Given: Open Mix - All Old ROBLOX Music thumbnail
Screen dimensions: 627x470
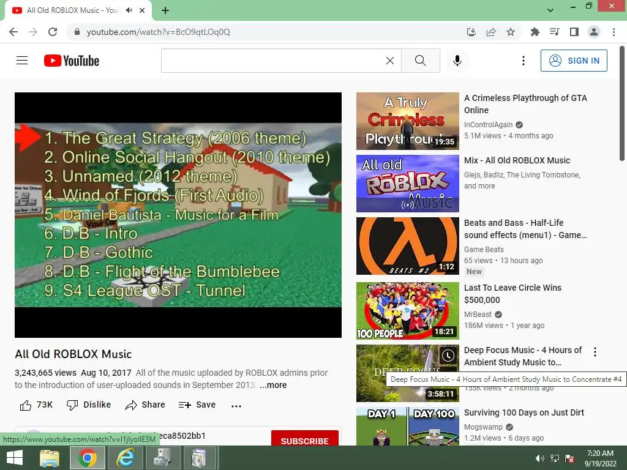Looking at the screenshot, I should [x=407, y=184].
